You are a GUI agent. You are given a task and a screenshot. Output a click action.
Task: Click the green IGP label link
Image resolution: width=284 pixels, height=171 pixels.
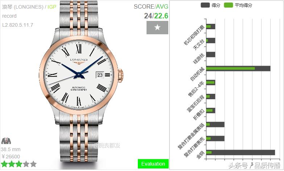[x=52, y=7]
